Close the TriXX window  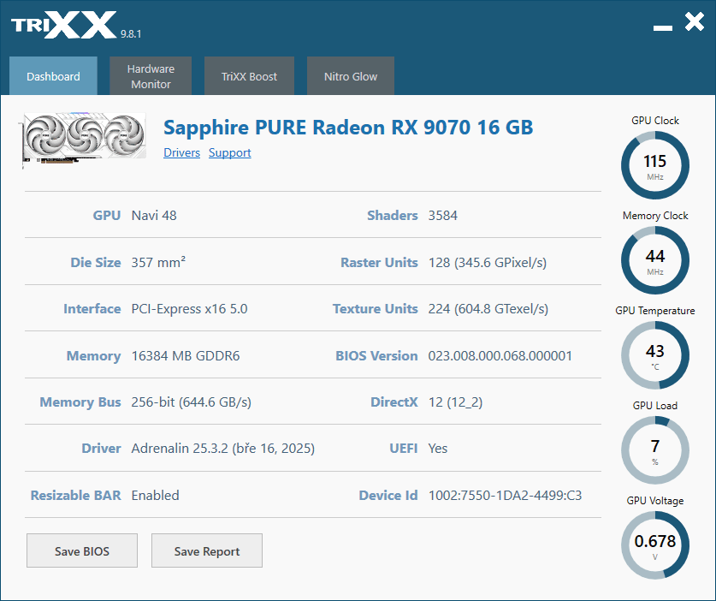[x=695, y=22]
